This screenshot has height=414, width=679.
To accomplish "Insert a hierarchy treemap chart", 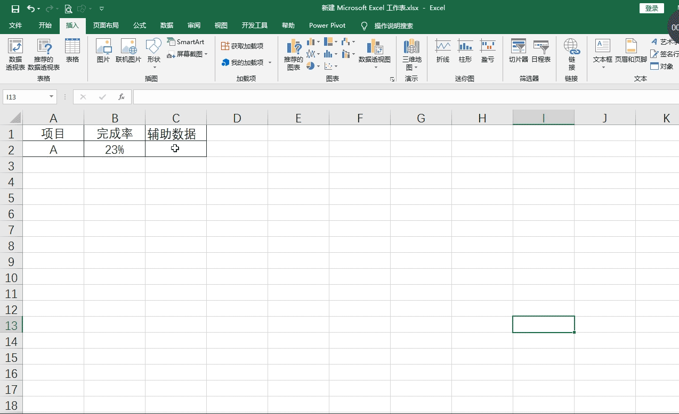I will tap(328, 42).
